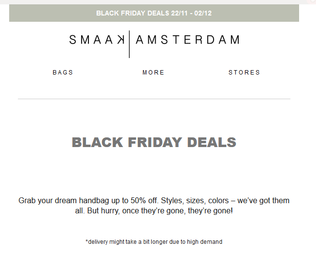
Task: Click the delivery delay footnote text
Action: 154,241
